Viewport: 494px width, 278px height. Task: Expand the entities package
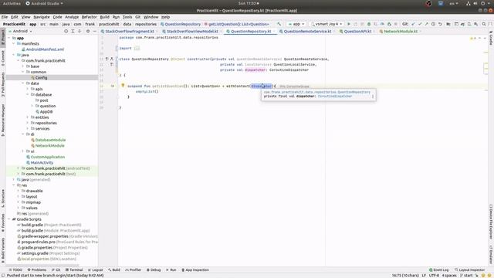[x=28, y=117]
